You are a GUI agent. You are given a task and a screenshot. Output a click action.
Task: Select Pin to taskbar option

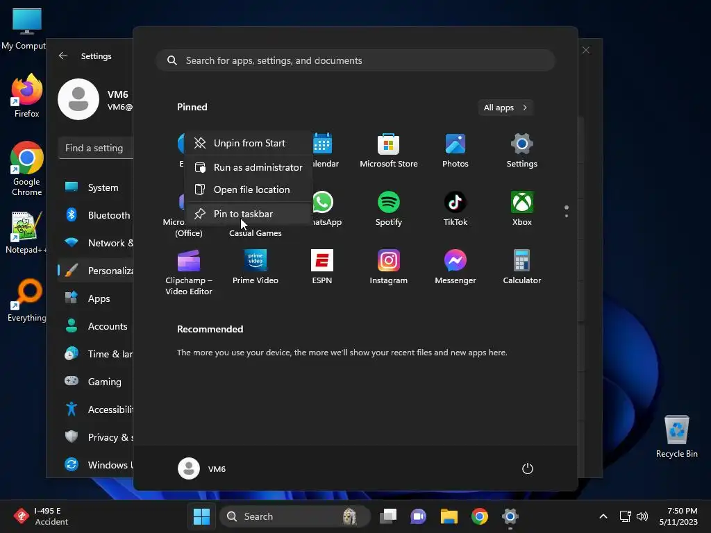tap(249, 214)
